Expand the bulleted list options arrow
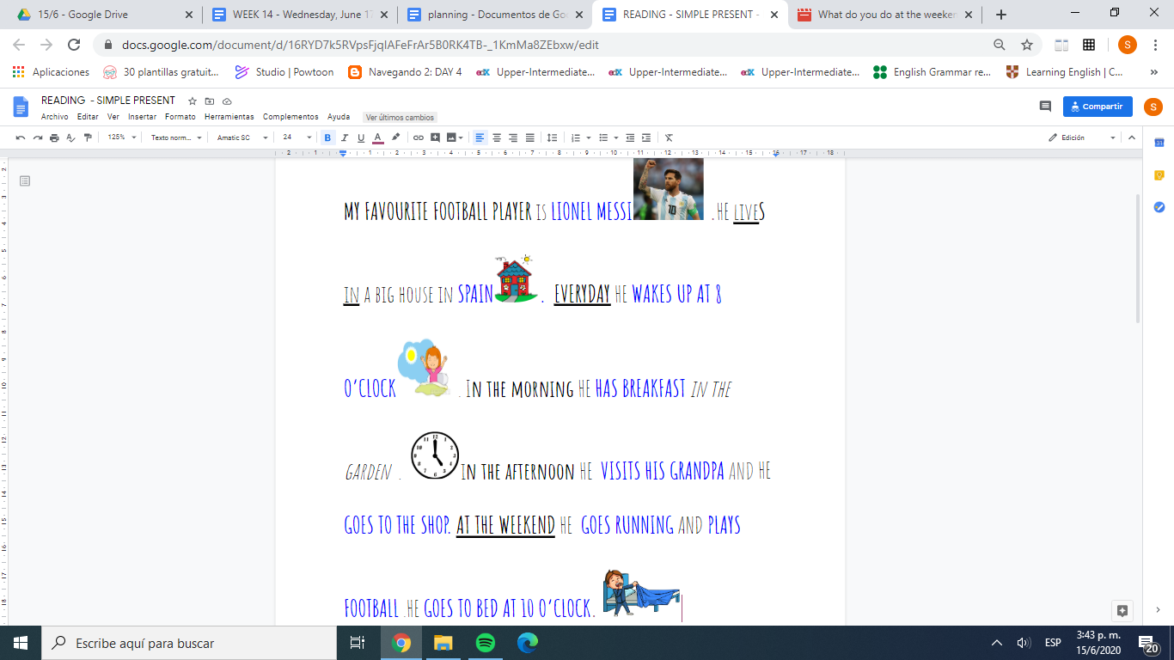This screenshot has height=660, width=1174. coord(615,137)
